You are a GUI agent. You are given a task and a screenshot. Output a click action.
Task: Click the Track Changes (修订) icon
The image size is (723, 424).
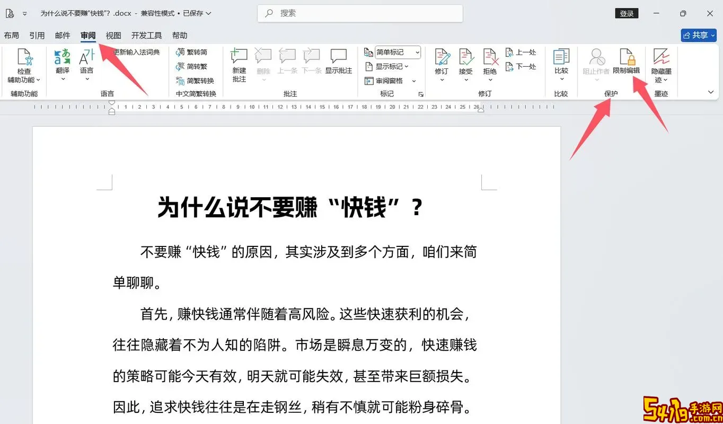click(x=442, y=57)
